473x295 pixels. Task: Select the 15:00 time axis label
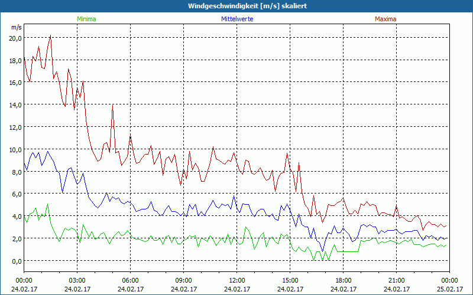[x=290, y=280]
